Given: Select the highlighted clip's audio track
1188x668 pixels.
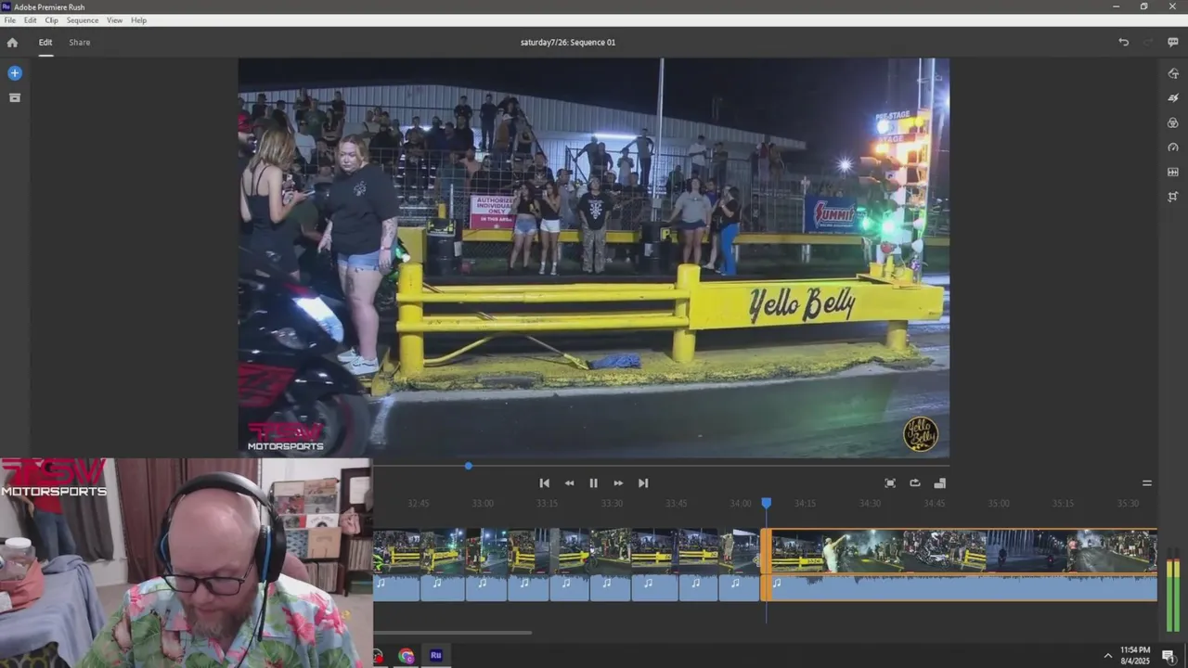Looking at the screenshot, I should (x=961, y=587).
